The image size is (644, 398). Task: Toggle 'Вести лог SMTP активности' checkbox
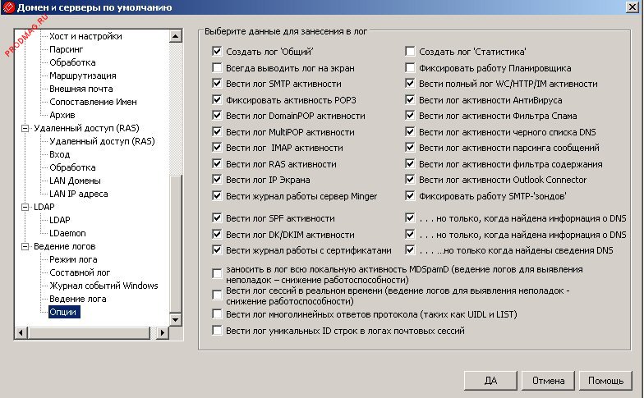[218, 84]
